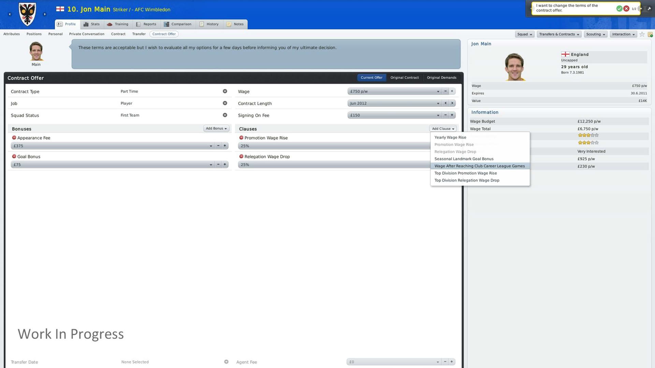The image size is (655, 368).
Task: Accept the hint with green check icon
Action: pyautogui.click(x=619, y=9)
